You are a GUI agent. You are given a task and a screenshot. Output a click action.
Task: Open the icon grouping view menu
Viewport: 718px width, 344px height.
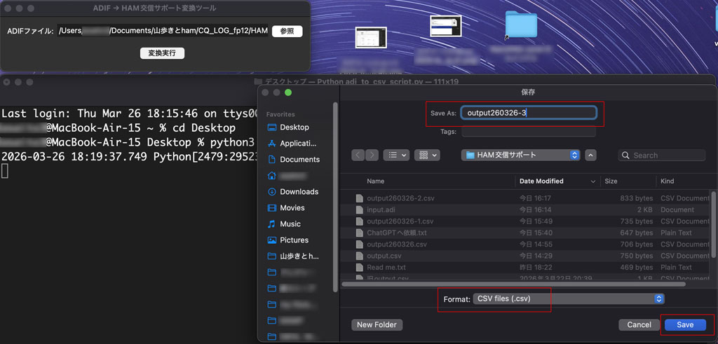pyautogui.click(x=427, y=155)
